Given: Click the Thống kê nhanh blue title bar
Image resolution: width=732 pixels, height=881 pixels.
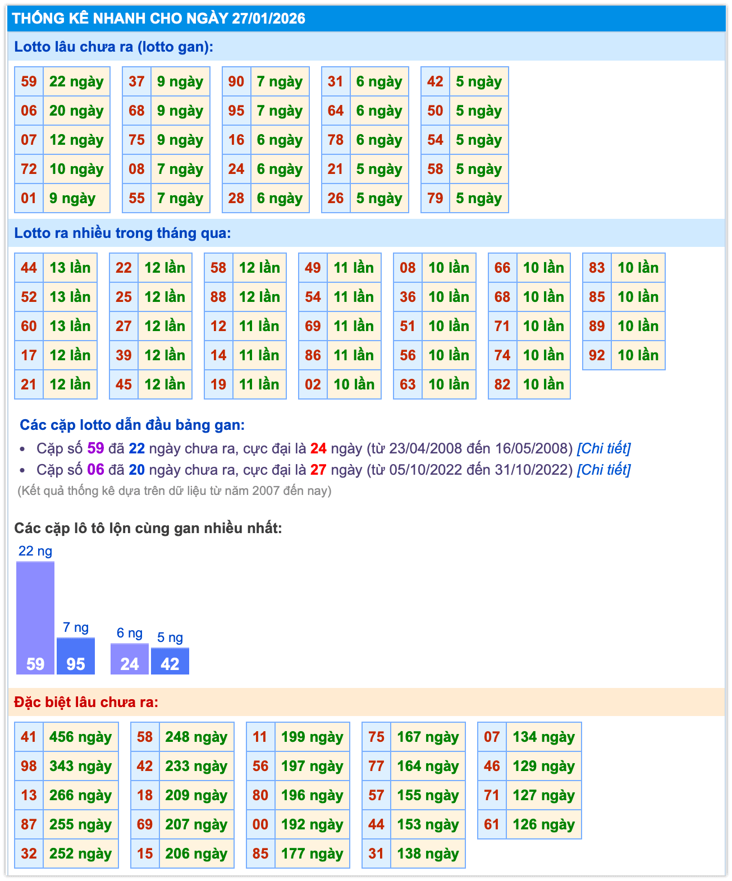Looking at the screenshot, I should [x=366, y=19].
